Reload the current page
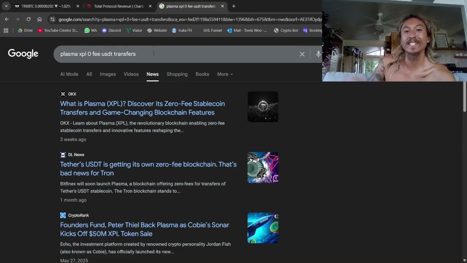 point(28,19)
